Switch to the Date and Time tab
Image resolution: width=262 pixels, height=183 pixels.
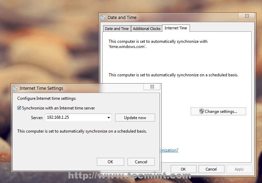(117, 29)
